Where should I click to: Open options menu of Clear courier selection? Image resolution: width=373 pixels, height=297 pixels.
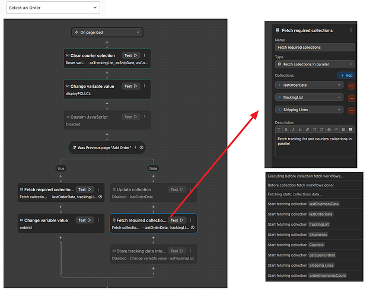(144, 55)
